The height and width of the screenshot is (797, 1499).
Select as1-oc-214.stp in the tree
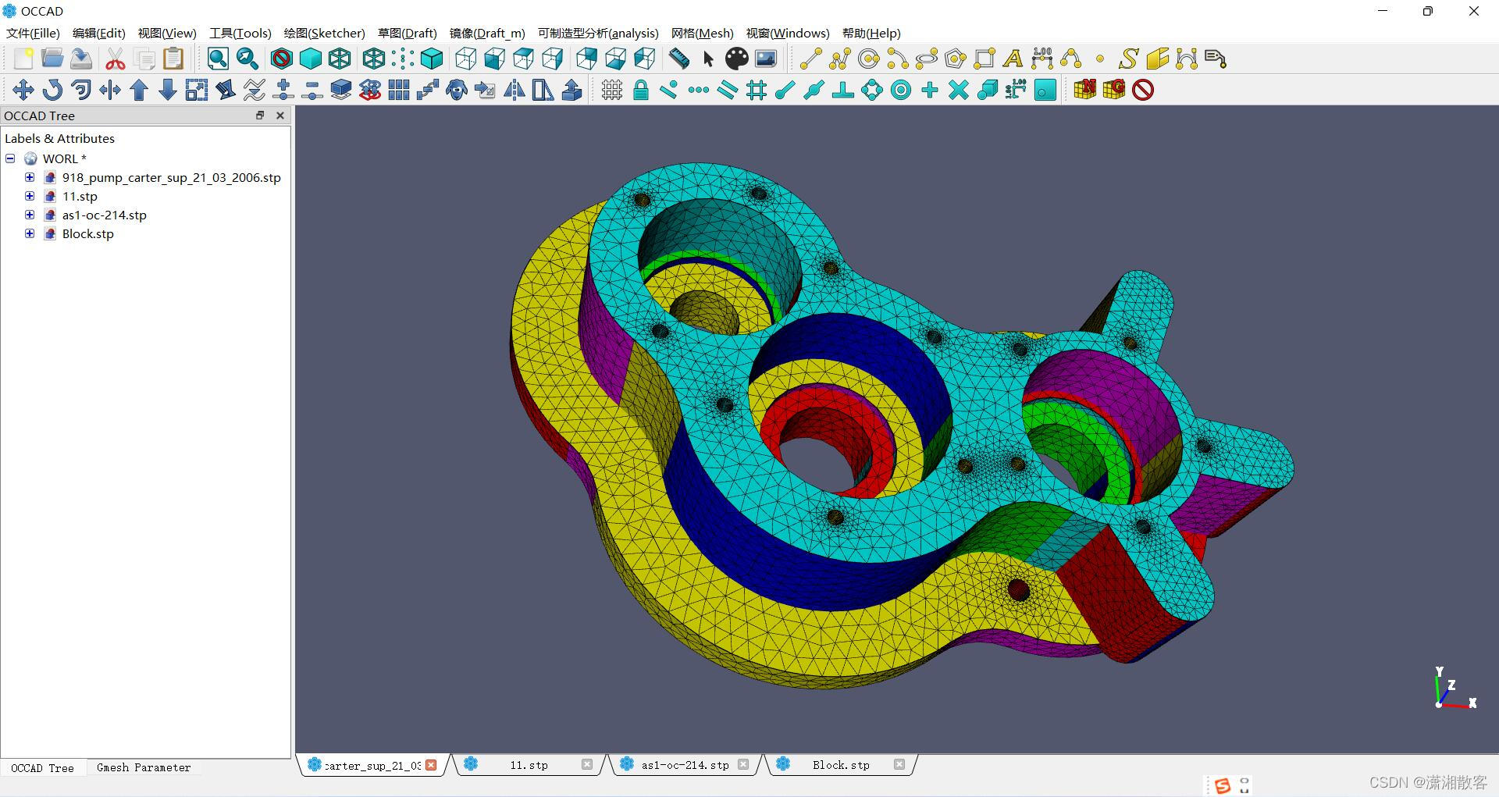point(104,215)
